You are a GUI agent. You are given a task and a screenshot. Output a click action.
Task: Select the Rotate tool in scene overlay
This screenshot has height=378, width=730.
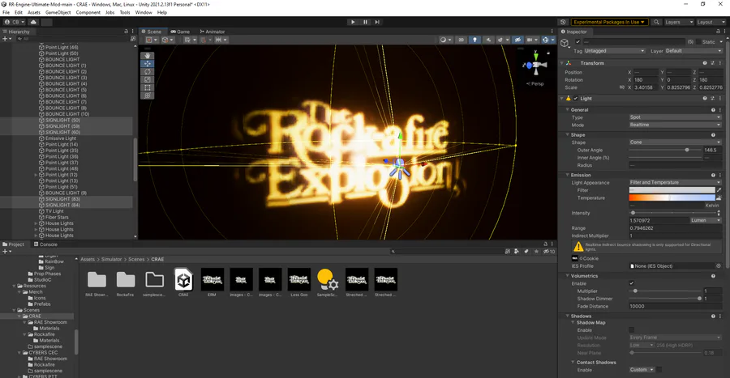(147, 71)
